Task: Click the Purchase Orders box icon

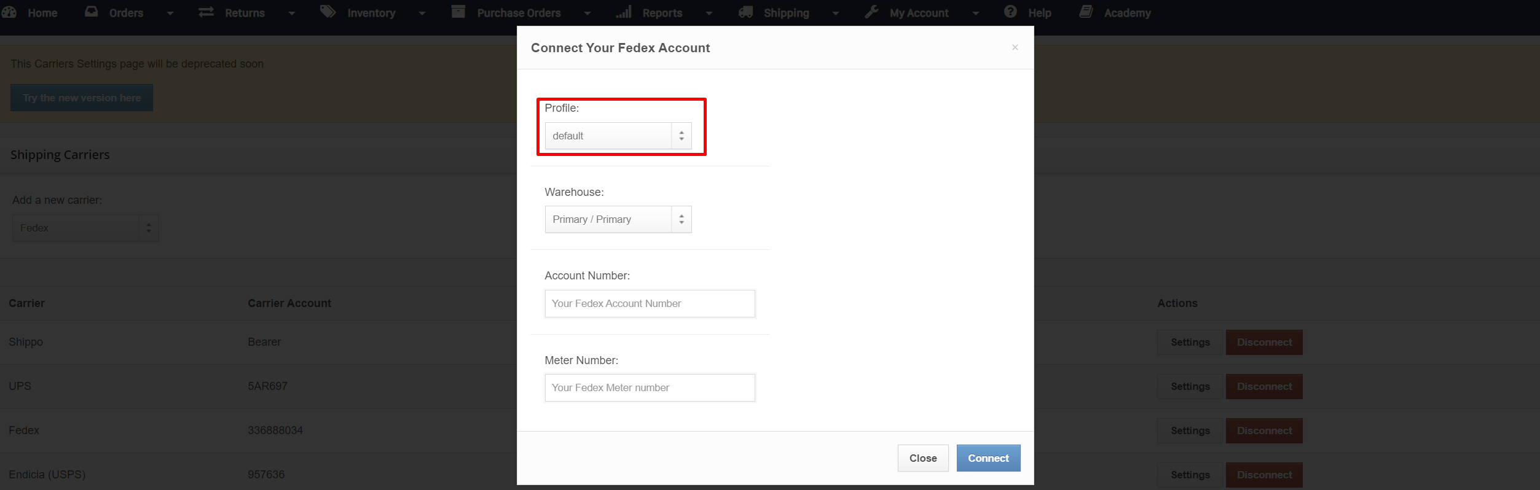Action: click(x=458, y=12)
